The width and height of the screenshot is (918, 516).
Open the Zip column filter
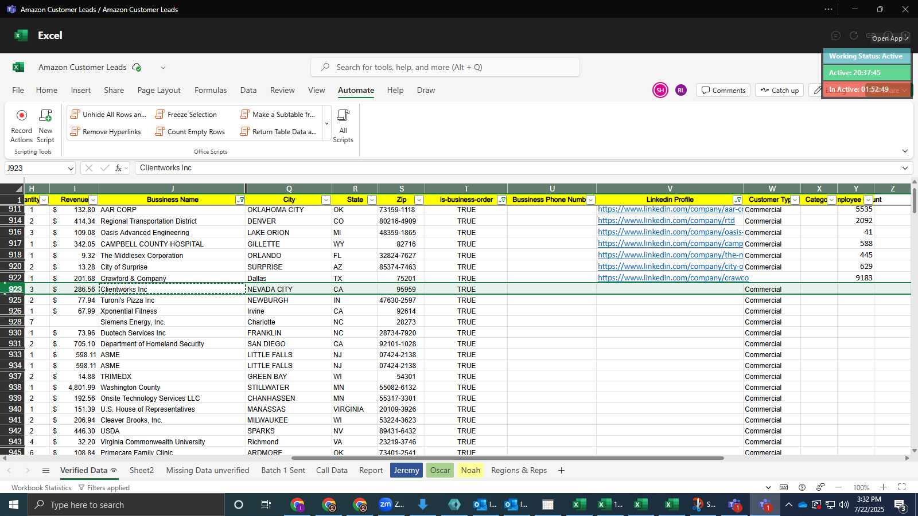click(419, 200)
